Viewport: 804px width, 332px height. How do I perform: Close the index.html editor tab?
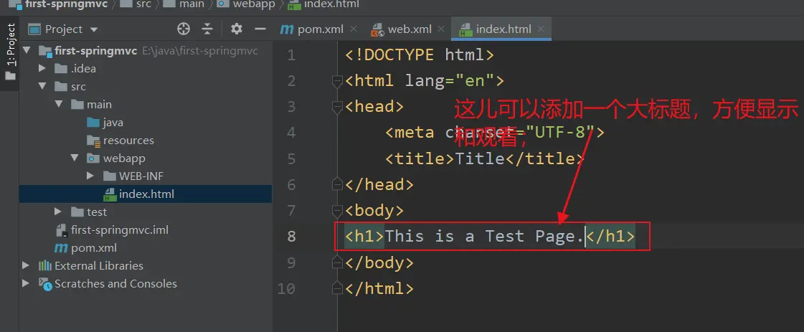click(540, 29)
